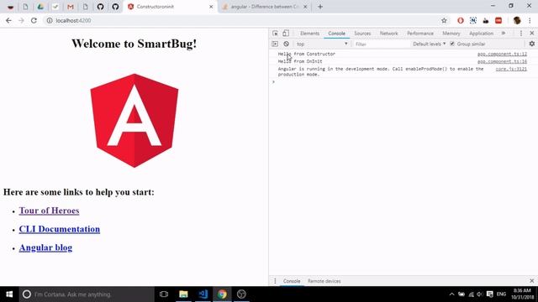Open the volume control in system tray
The width and height of the screenshot is (538, 302).
click(x=480, y=294)
